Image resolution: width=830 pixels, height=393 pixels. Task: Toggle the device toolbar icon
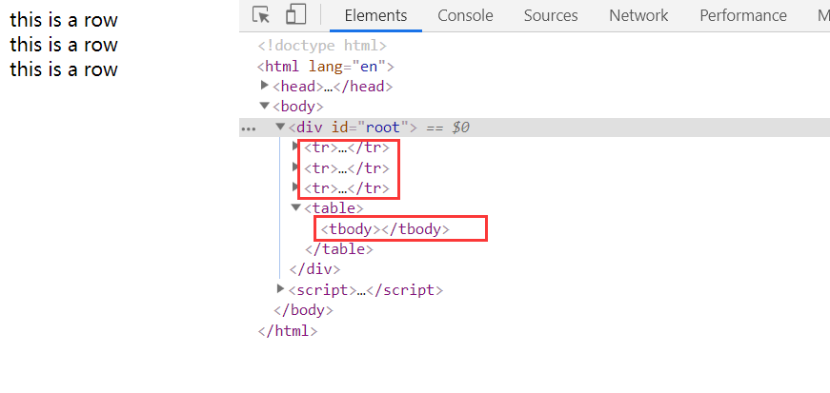296,15
